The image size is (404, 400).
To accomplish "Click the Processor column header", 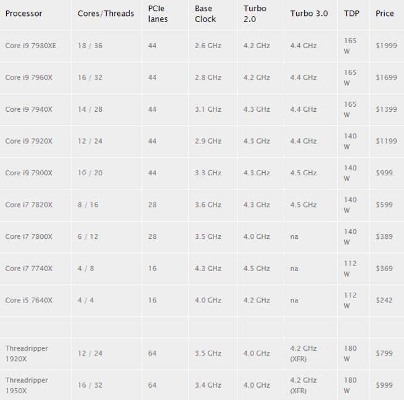I will pyautogui.click(x=23, y=14).
